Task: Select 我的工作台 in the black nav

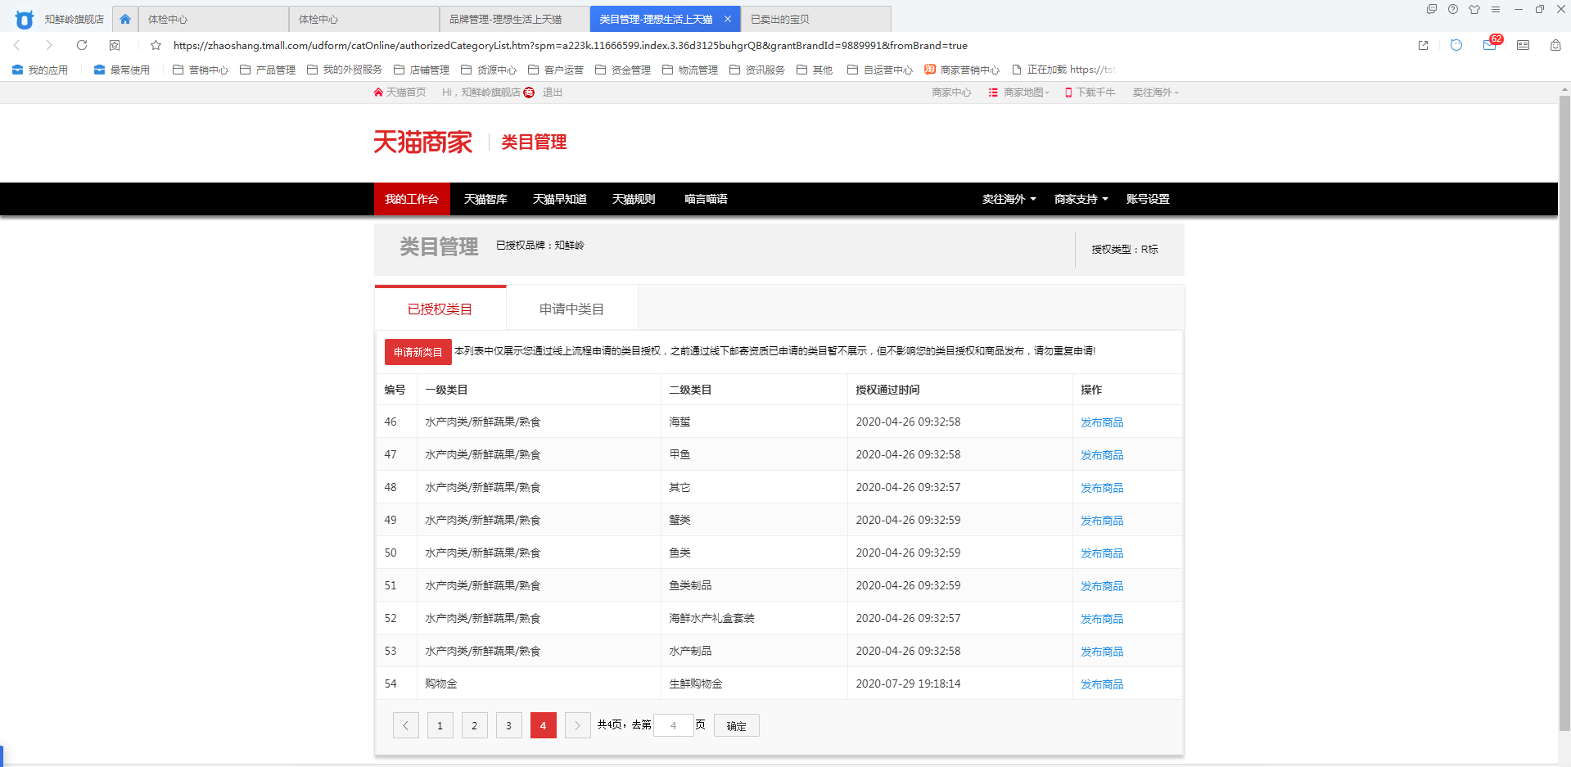Action: click(412, 199)
